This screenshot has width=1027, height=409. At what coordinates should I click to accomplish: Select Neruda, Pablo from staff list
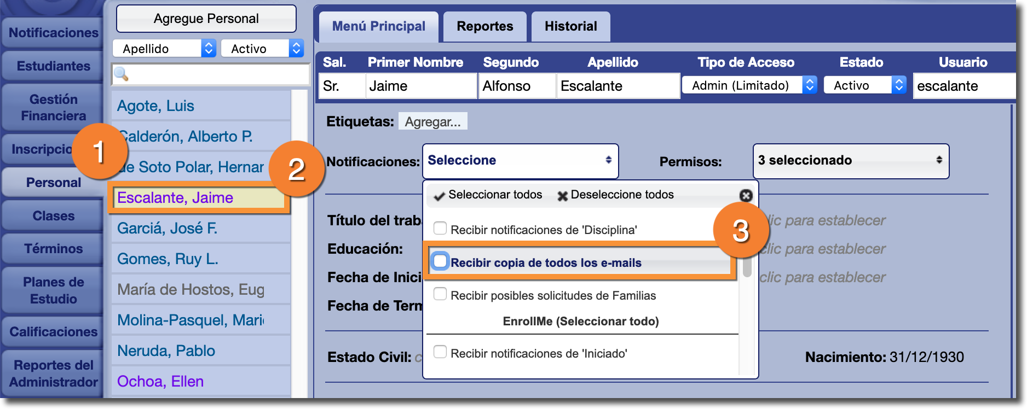coord(166,350)
